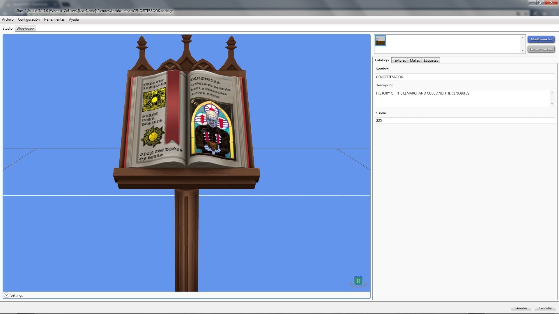Open the Ayuda menu
The height and width of the screenshot is (314, 559).
(74, 19)
